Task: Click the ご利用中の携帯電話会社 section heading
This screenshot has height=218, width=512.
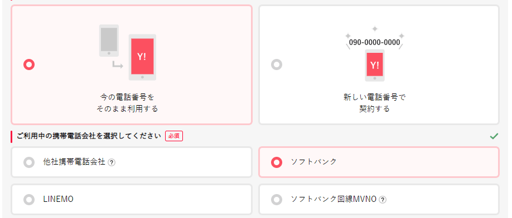Action: pos(89,136)
